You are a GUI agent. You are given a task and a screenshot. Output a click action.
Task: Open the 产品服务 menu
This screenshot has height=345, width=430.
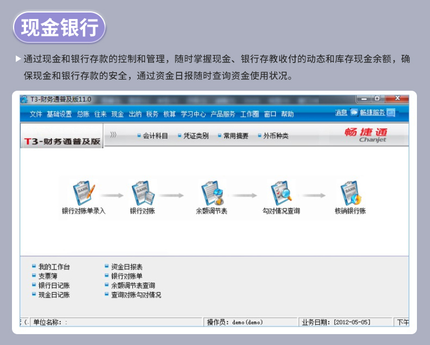point(223,114)
